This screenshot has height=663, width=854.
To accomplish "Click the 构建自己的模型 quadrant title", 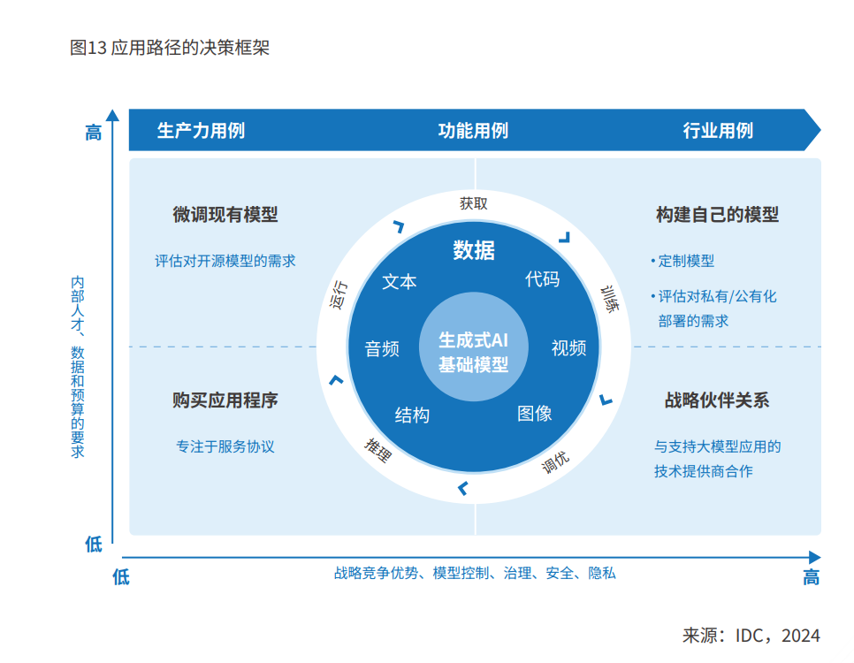I will click(x=717, y=214).
